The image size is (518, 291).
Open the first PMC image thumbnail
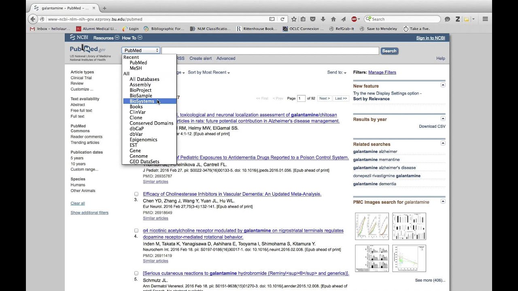pos(372,226)
